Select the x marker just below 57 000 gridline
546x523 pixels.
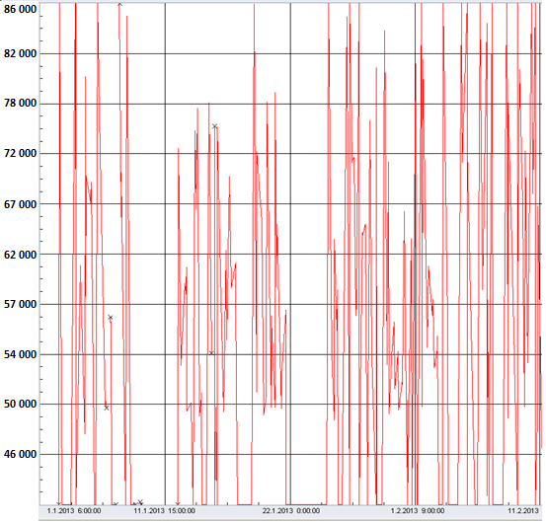click(x=111, y=318)
